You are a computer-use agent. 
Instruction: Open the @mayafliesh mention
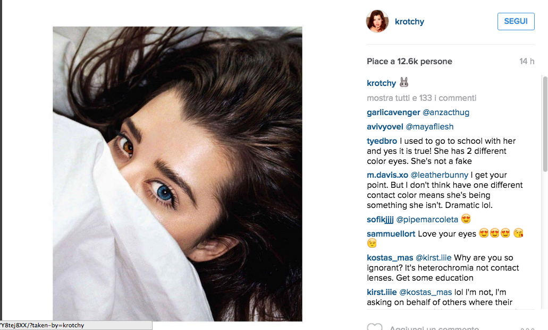[429, 127]
